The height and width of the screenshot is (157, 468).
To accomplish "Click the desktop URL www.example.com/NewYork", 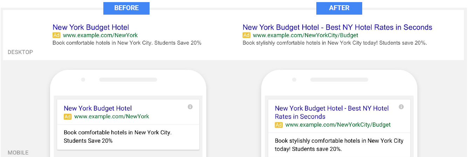I will (x=100, y=35).
